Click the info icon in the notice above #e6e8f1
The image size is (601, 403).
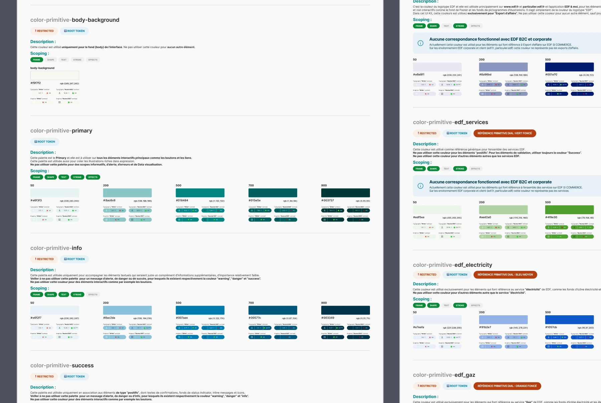point(420,43)
